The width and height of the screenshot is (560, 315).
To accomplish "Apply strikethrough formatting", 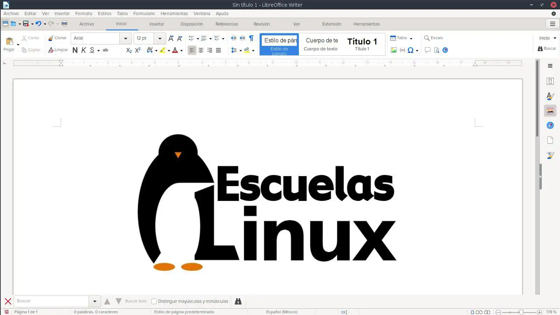I will (105, 50).
